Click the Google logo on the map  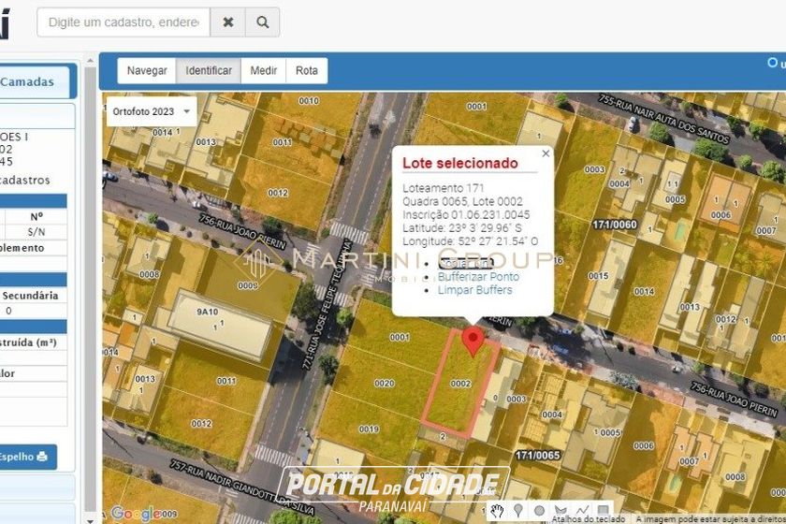[x=137, y=514]
